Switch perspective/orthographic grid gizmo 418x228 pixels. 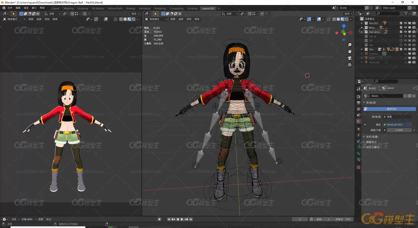(350, 65)
